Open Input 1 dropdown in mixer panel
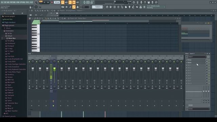217x122 pixels. (x=197, y=57)
